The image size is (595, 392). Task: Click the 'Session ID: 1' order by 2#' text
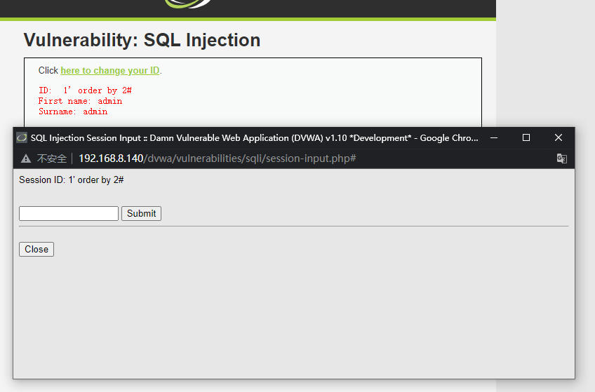click(72, 180)
